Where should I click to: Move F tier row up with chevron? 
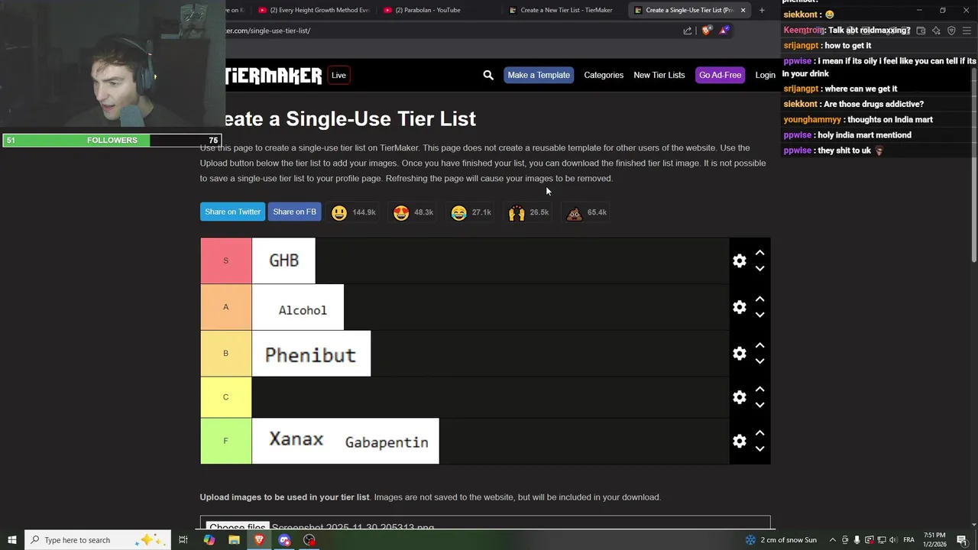(759, 433)
